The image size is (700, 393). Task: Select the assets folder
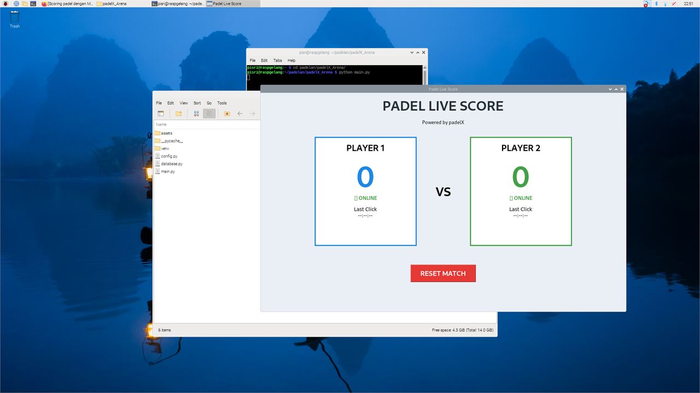pos(164,133)
